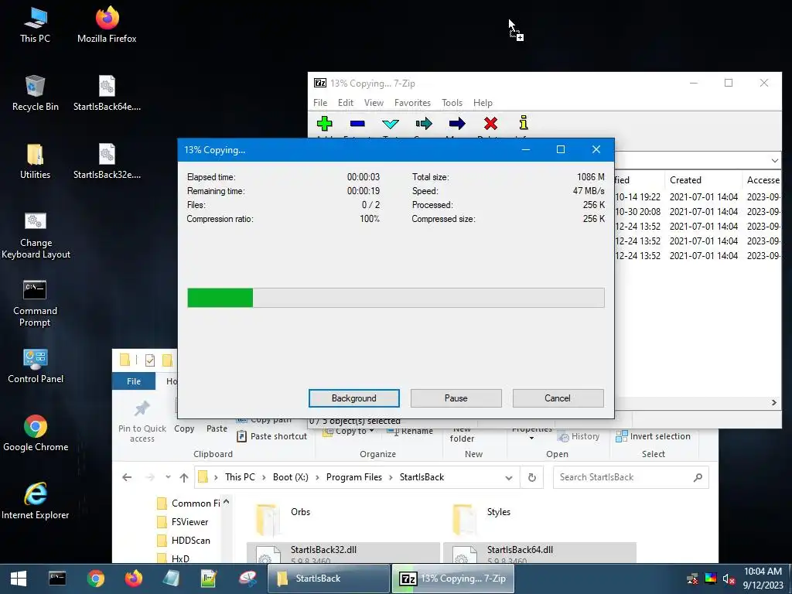The width and height of the screenshot is (792, 594).
Task: Open the File menu in 7-Zip
Action: 320,103
